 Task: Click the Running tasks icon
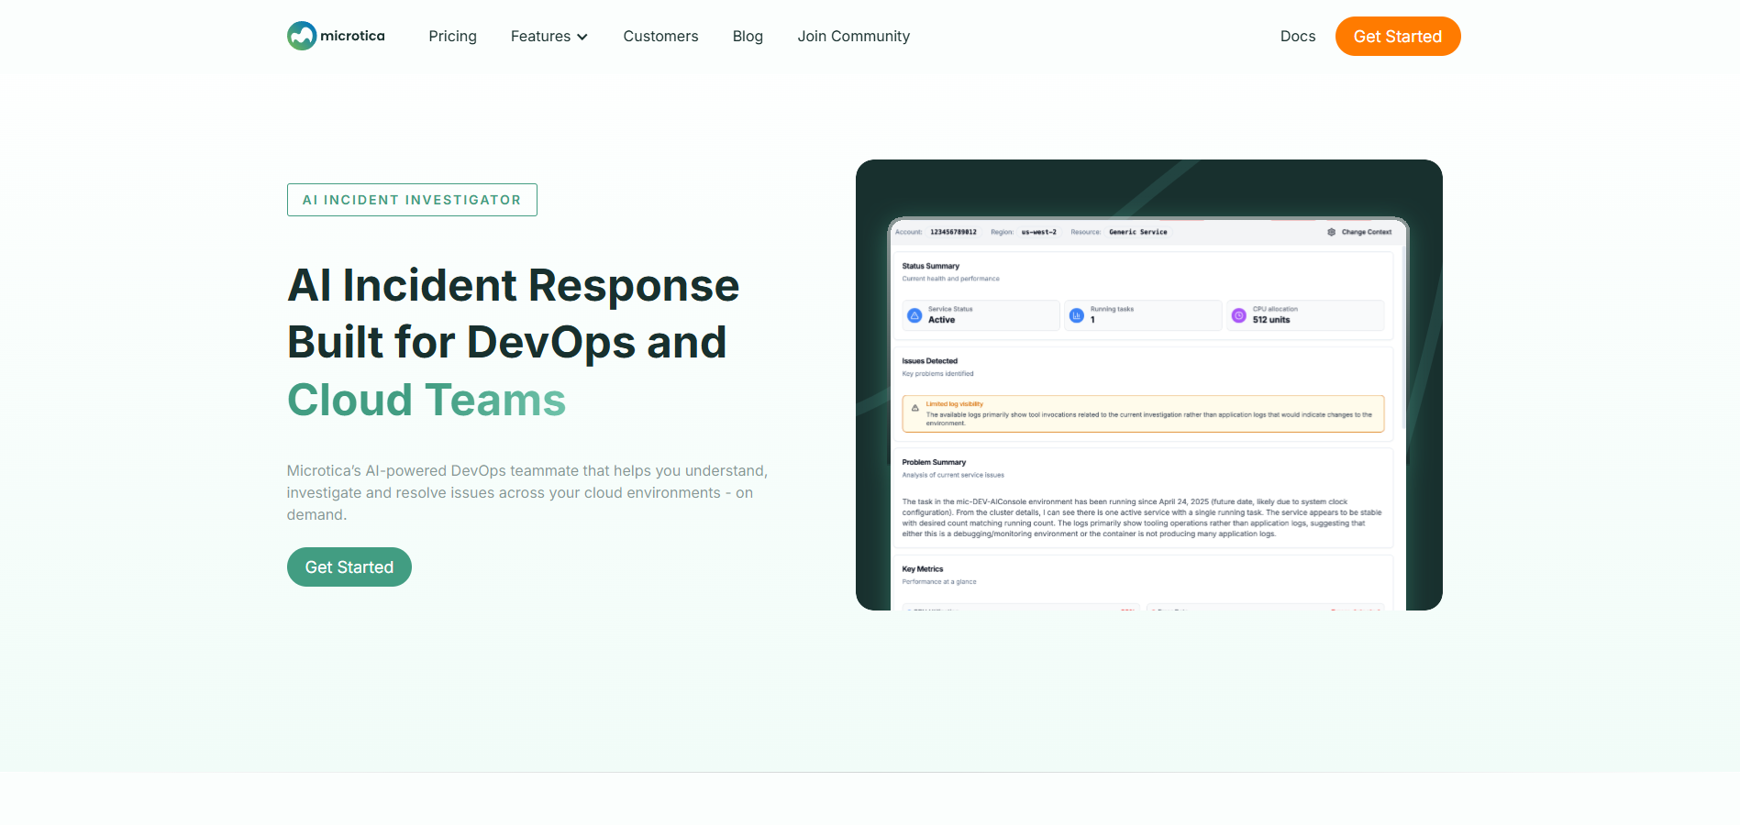1077,315
